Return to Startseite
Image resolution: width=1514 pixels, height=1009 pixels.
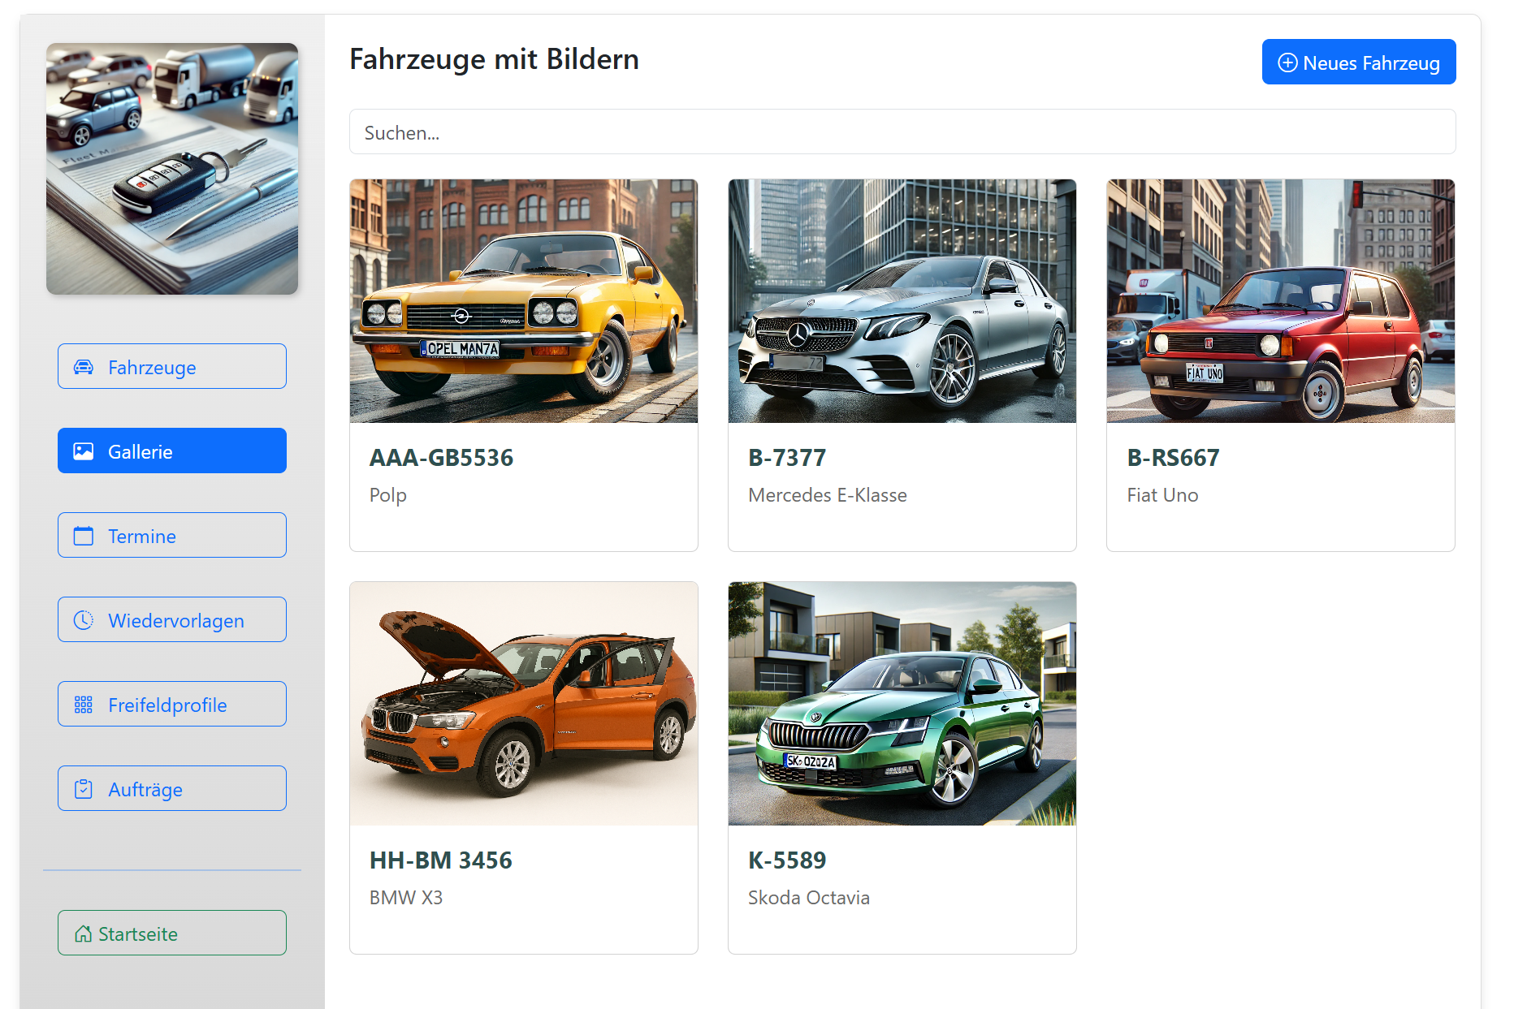[172, 934]
